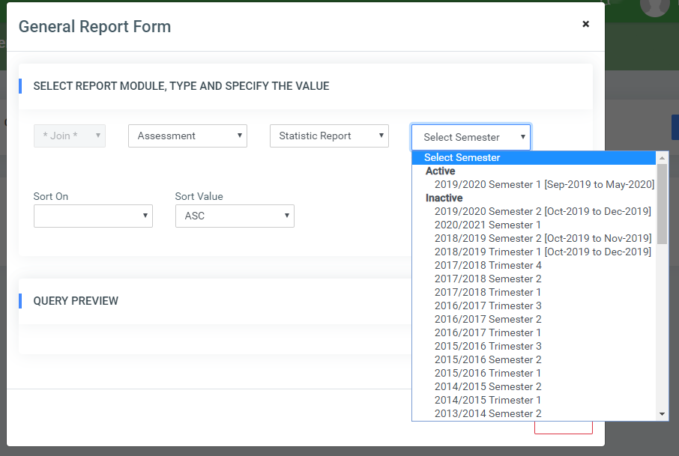679x456 pixels.
Task: Select 2018/2019 Trimester 1 option
Action: [x=542, y=252]
